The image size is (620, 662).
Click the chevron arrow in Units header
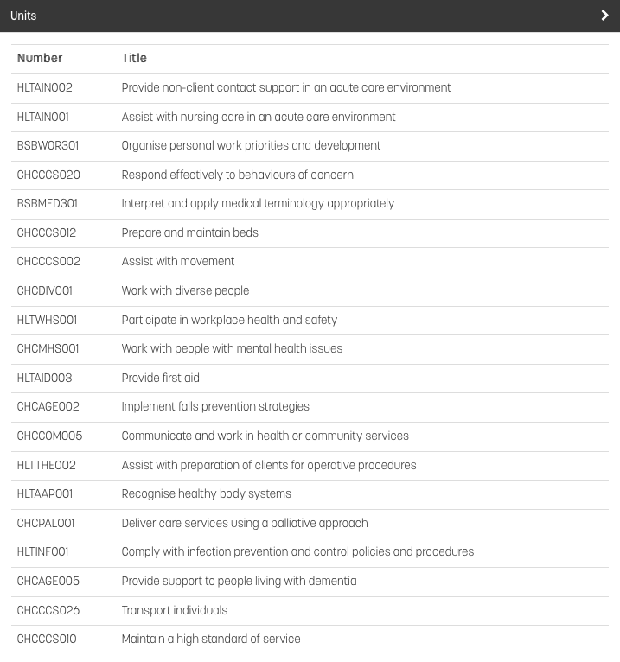point(604,16)
